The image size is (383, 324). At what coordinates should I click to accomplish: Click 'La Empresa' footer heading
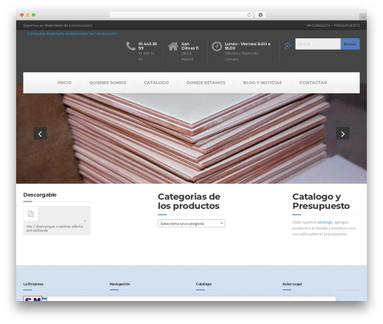pyautogui.click(x=33, y=284)
